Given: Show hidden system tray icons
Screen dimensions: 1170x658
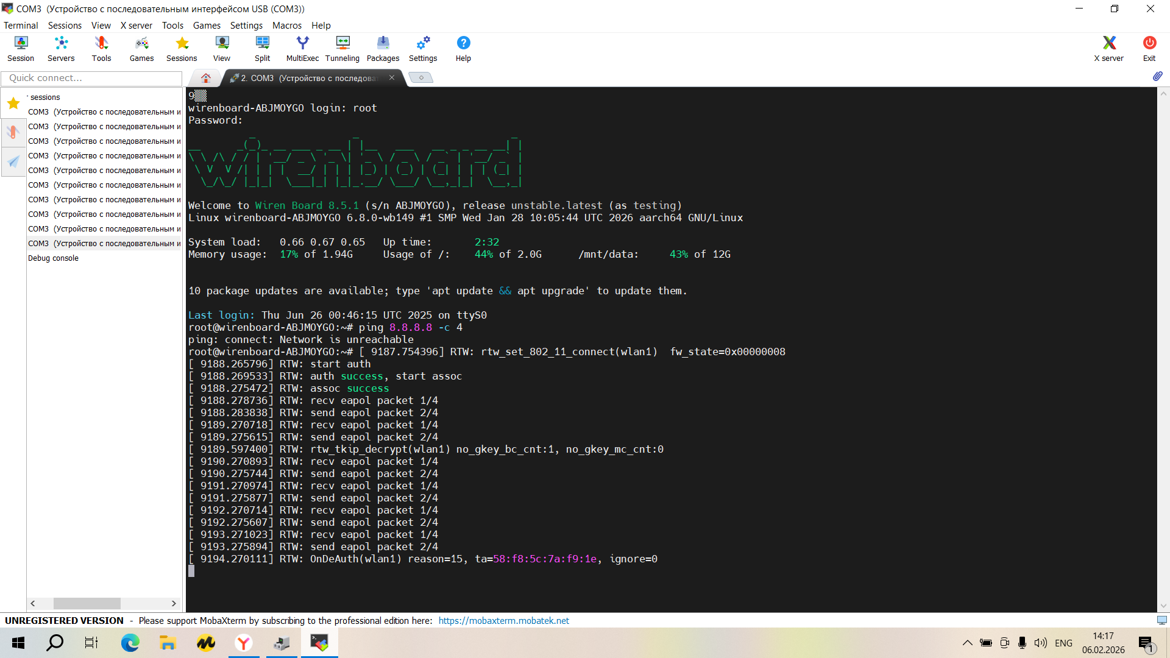Looking at the screenshot, I should (x=967, y=643).
